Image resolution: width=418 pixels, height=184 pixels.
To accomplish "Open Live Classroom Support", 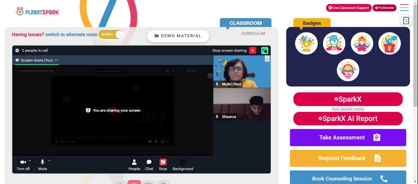I will tap(349, 8).
